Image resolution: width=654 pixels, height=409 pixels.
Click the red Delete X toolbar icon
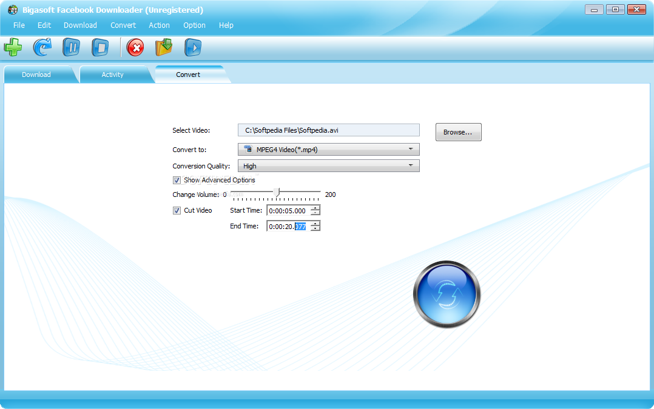pos(135,47)
